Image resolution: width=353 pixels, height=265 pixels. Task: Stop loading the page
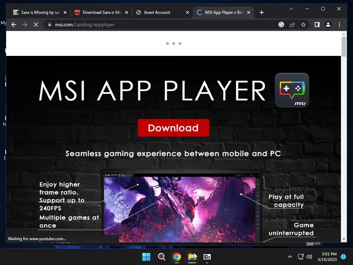coord(36,24)
